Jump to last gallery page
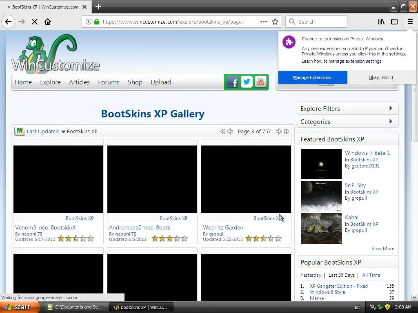Viewport: 418px width, 313px height. coord(287,131)
